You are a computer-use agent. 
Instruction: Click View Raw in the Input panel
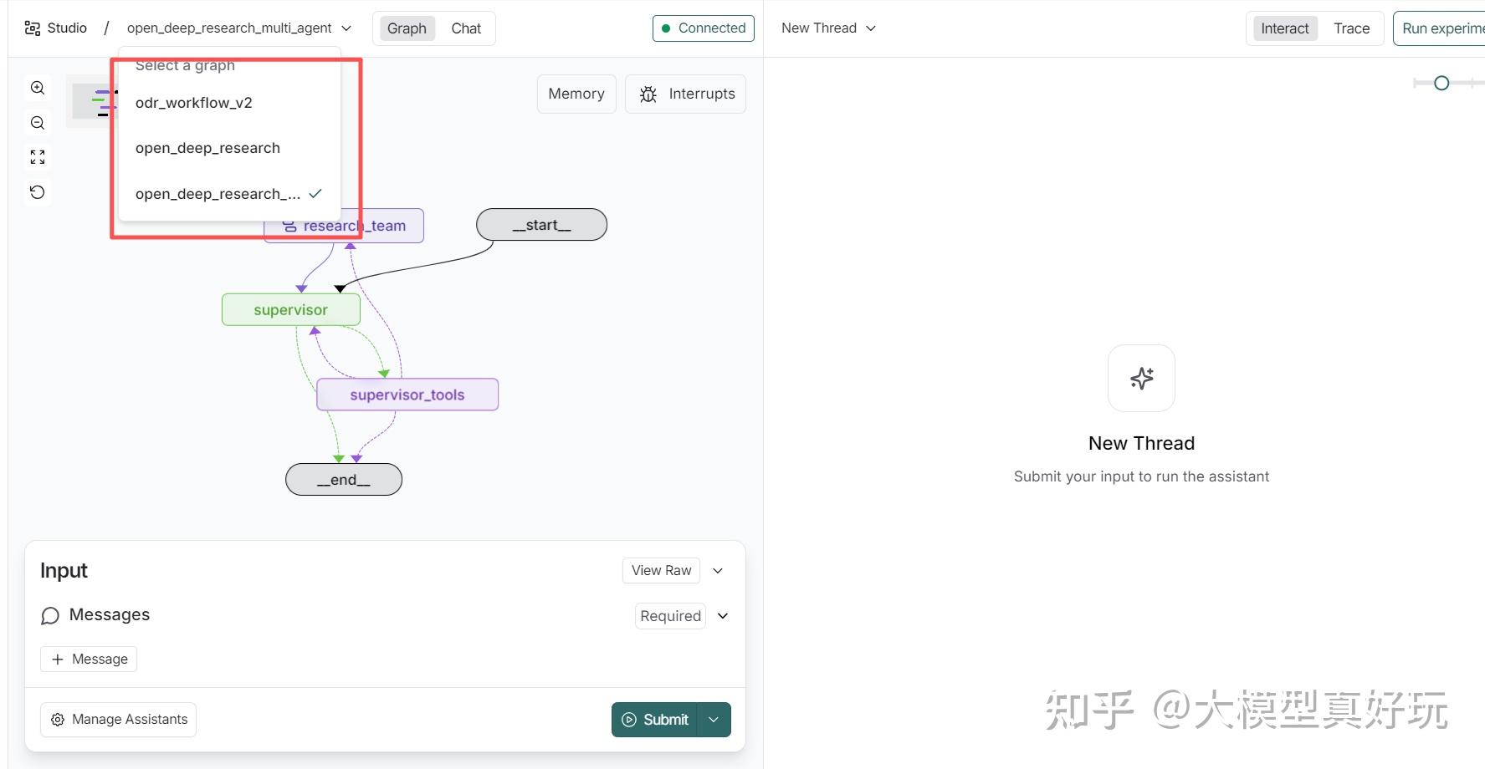tap(660, 570)
